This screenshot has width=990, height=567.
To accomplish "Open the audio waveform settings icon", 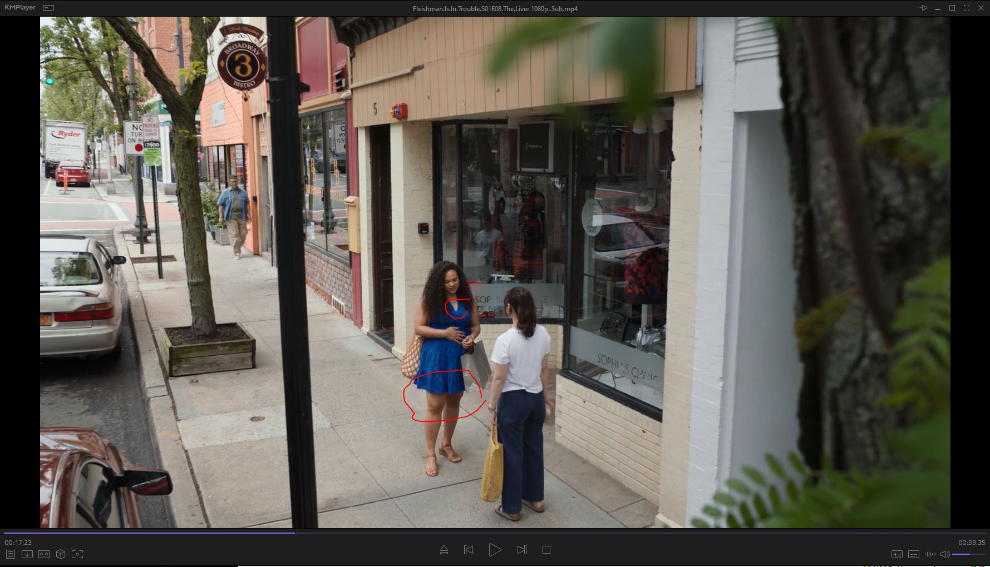I will pos(930,554).
